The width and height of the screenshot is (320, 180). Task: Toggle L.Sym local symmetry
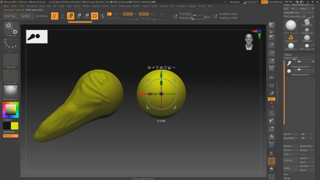pos(271,85)
